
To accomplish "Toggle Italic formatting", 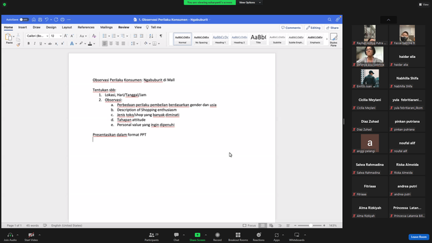I will [x=34, y=43].
